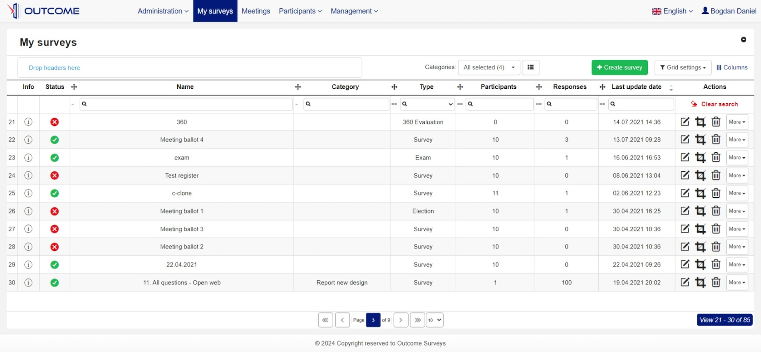Viewport: 761px width, 352px height.
Task: Click Clear search
Action: coord(715,104)
